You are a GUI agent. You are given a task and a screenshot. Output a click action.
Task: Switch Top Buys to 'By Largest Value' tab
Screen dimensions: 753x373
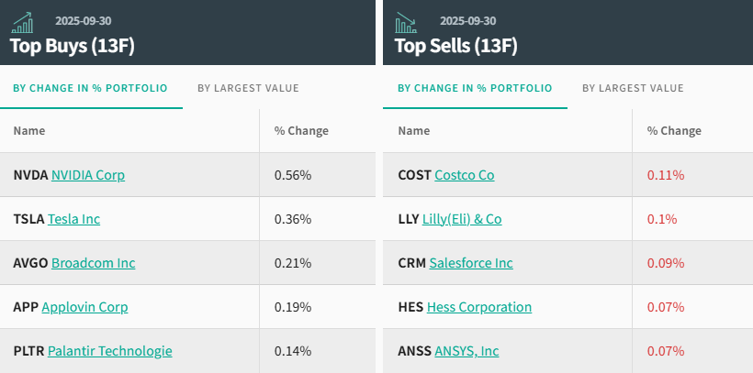coord(248,88)
